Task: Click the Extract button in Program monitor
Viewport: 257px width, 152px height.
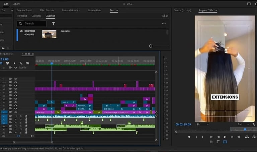Action: point(254,137)
